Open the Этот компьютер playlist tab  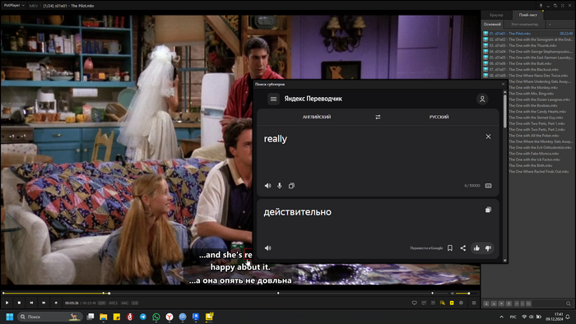pyautogui.click(x=524, y=24)
